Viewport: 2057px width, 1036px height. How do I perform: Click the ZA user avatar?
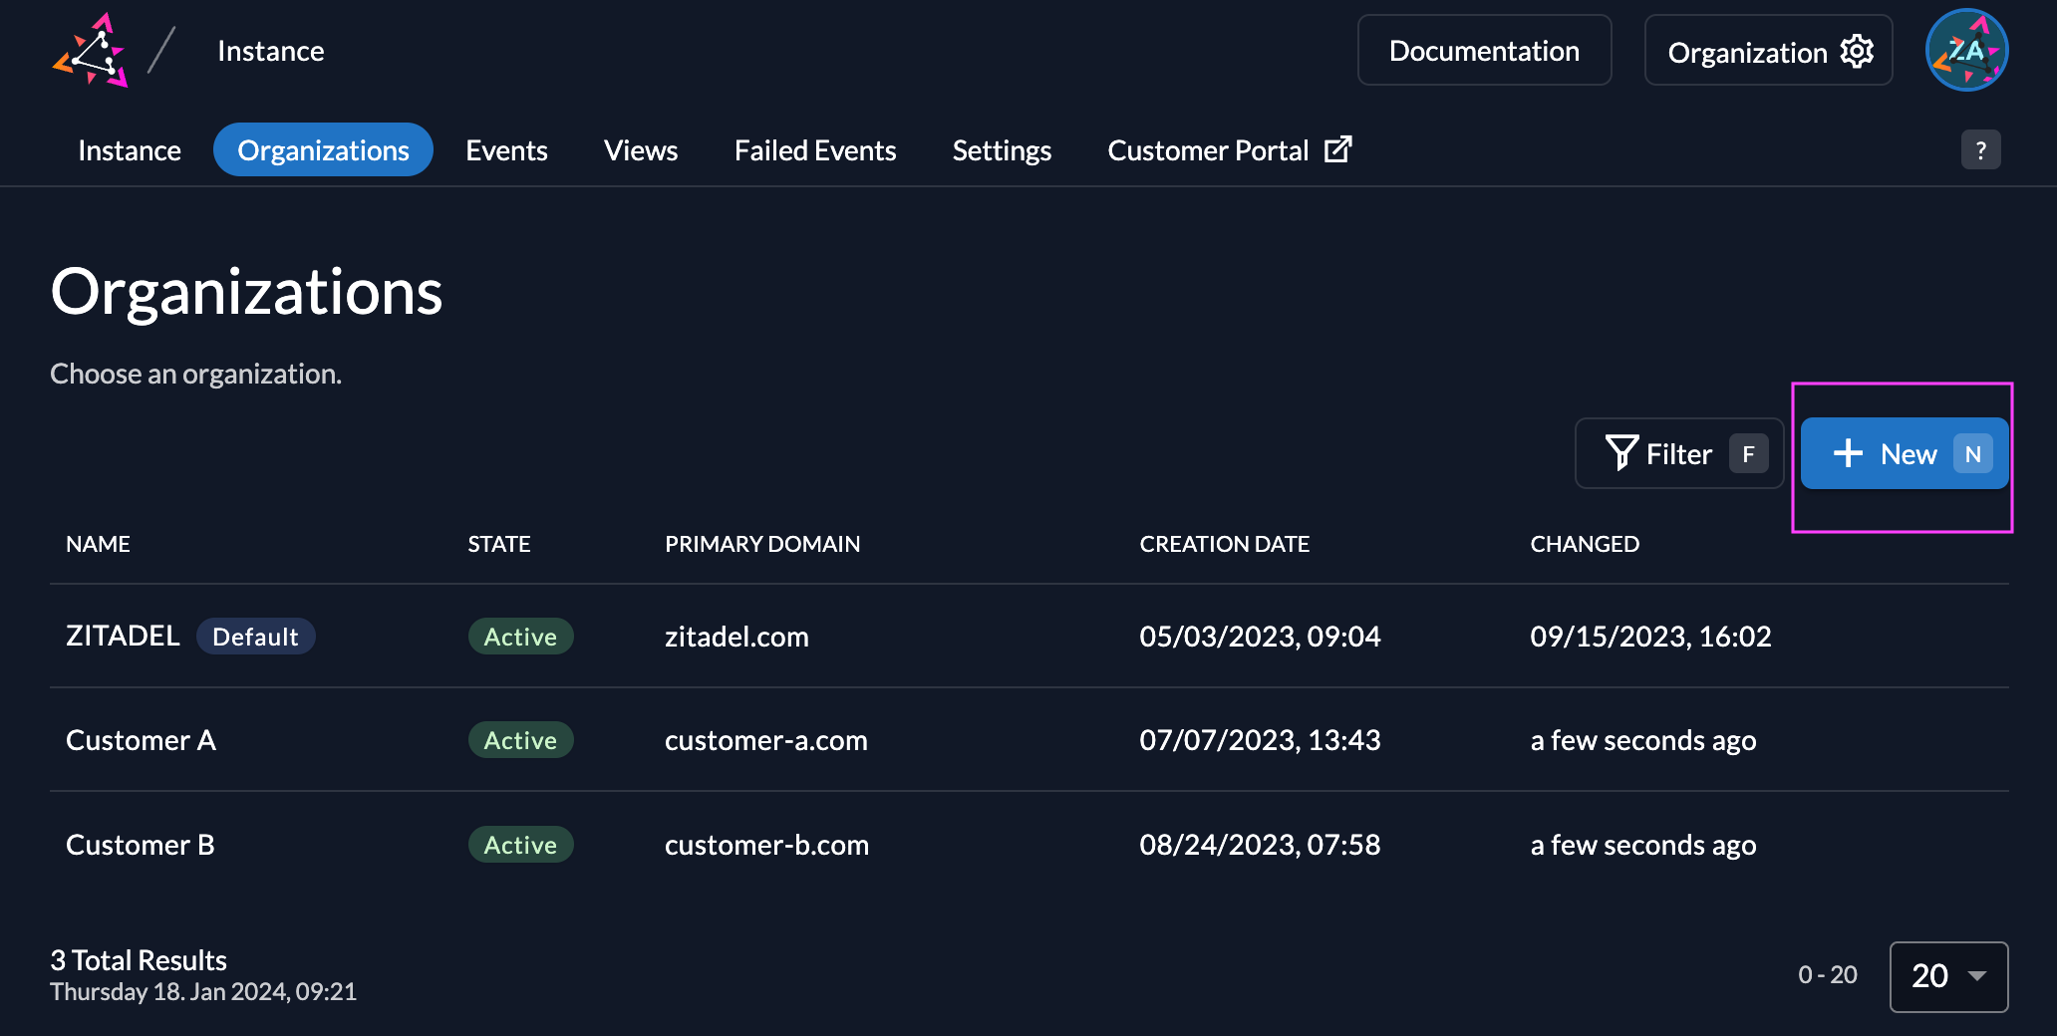point(1965,50)
